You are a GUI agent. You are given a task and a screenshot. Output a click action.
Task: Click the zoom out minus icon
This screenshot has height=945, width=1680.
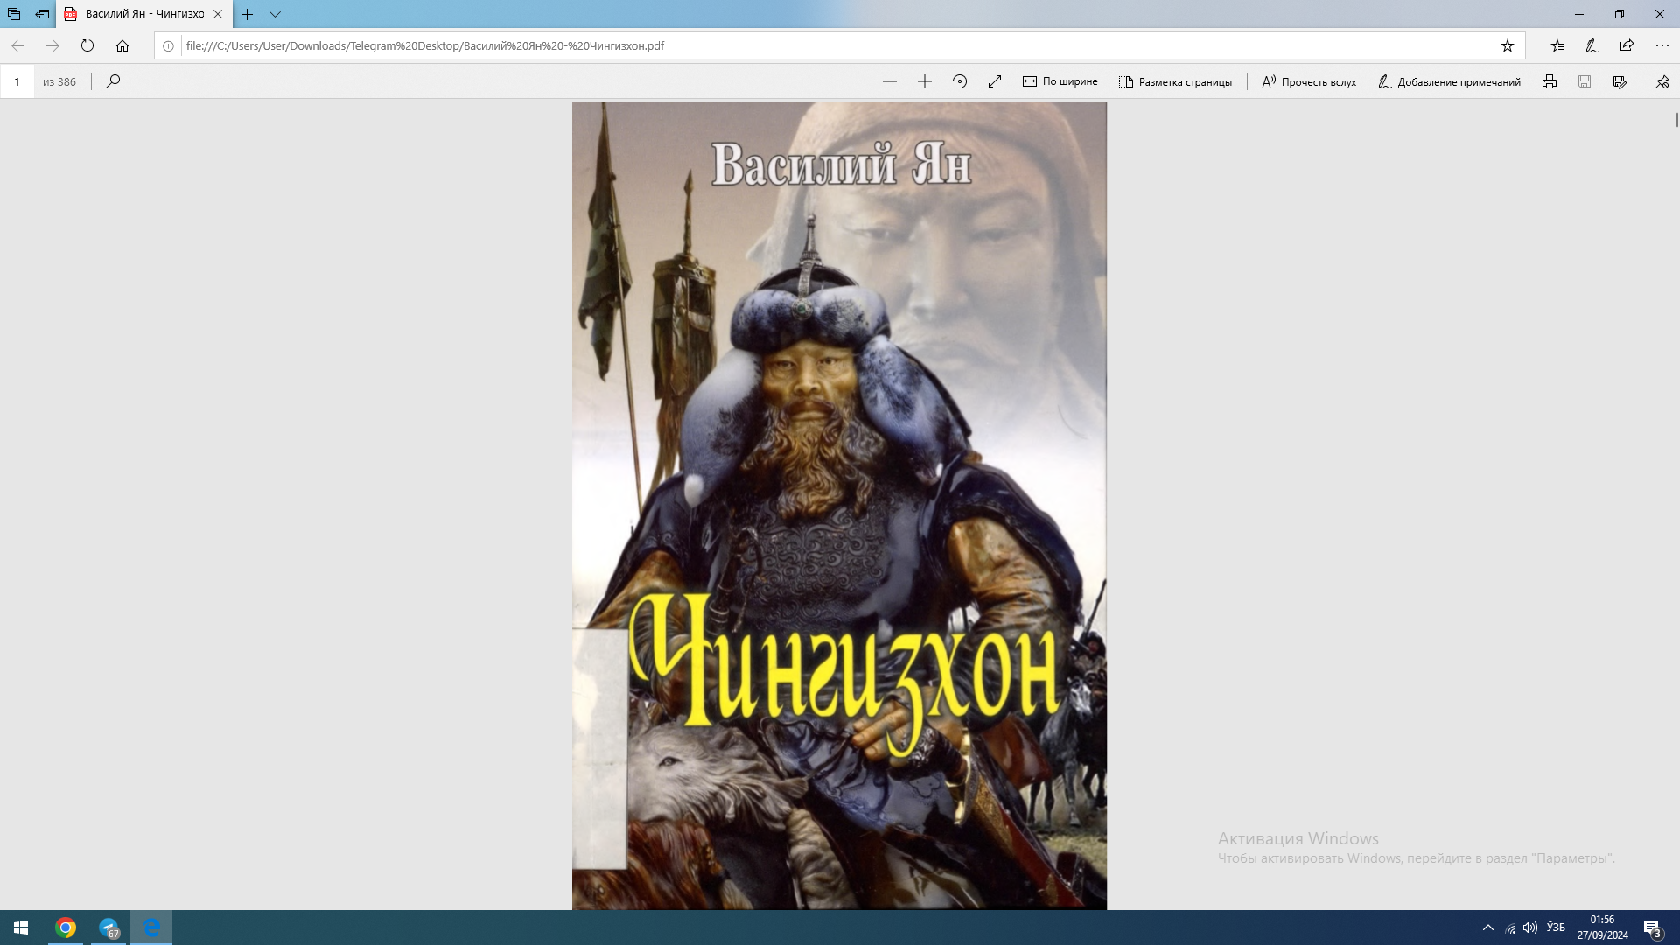(x=890, y=81)
